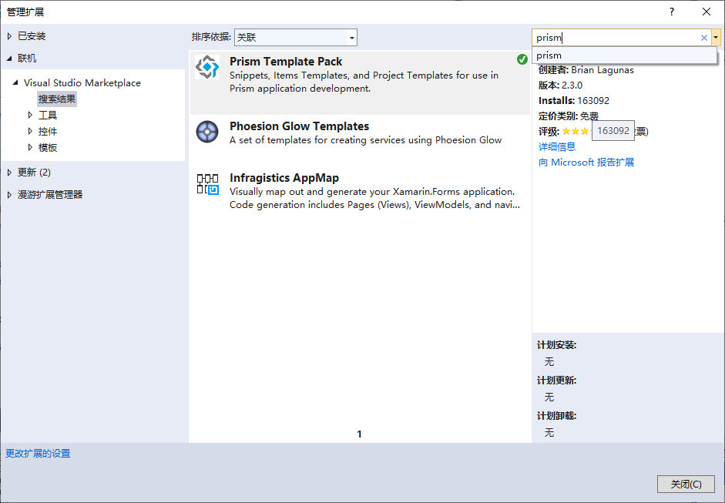
Task: Click 向 Microsoft 报告扩展 link
Action: point(586,163)
